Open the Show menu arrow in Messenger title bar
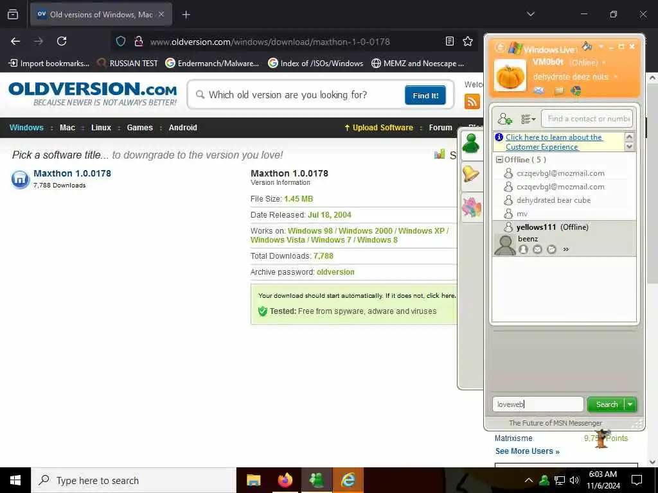Screen dimensions: 658x493 [x=601, y=46]
